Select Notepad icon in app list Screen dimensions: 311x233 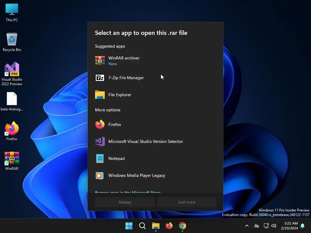[x=100, y=158]
